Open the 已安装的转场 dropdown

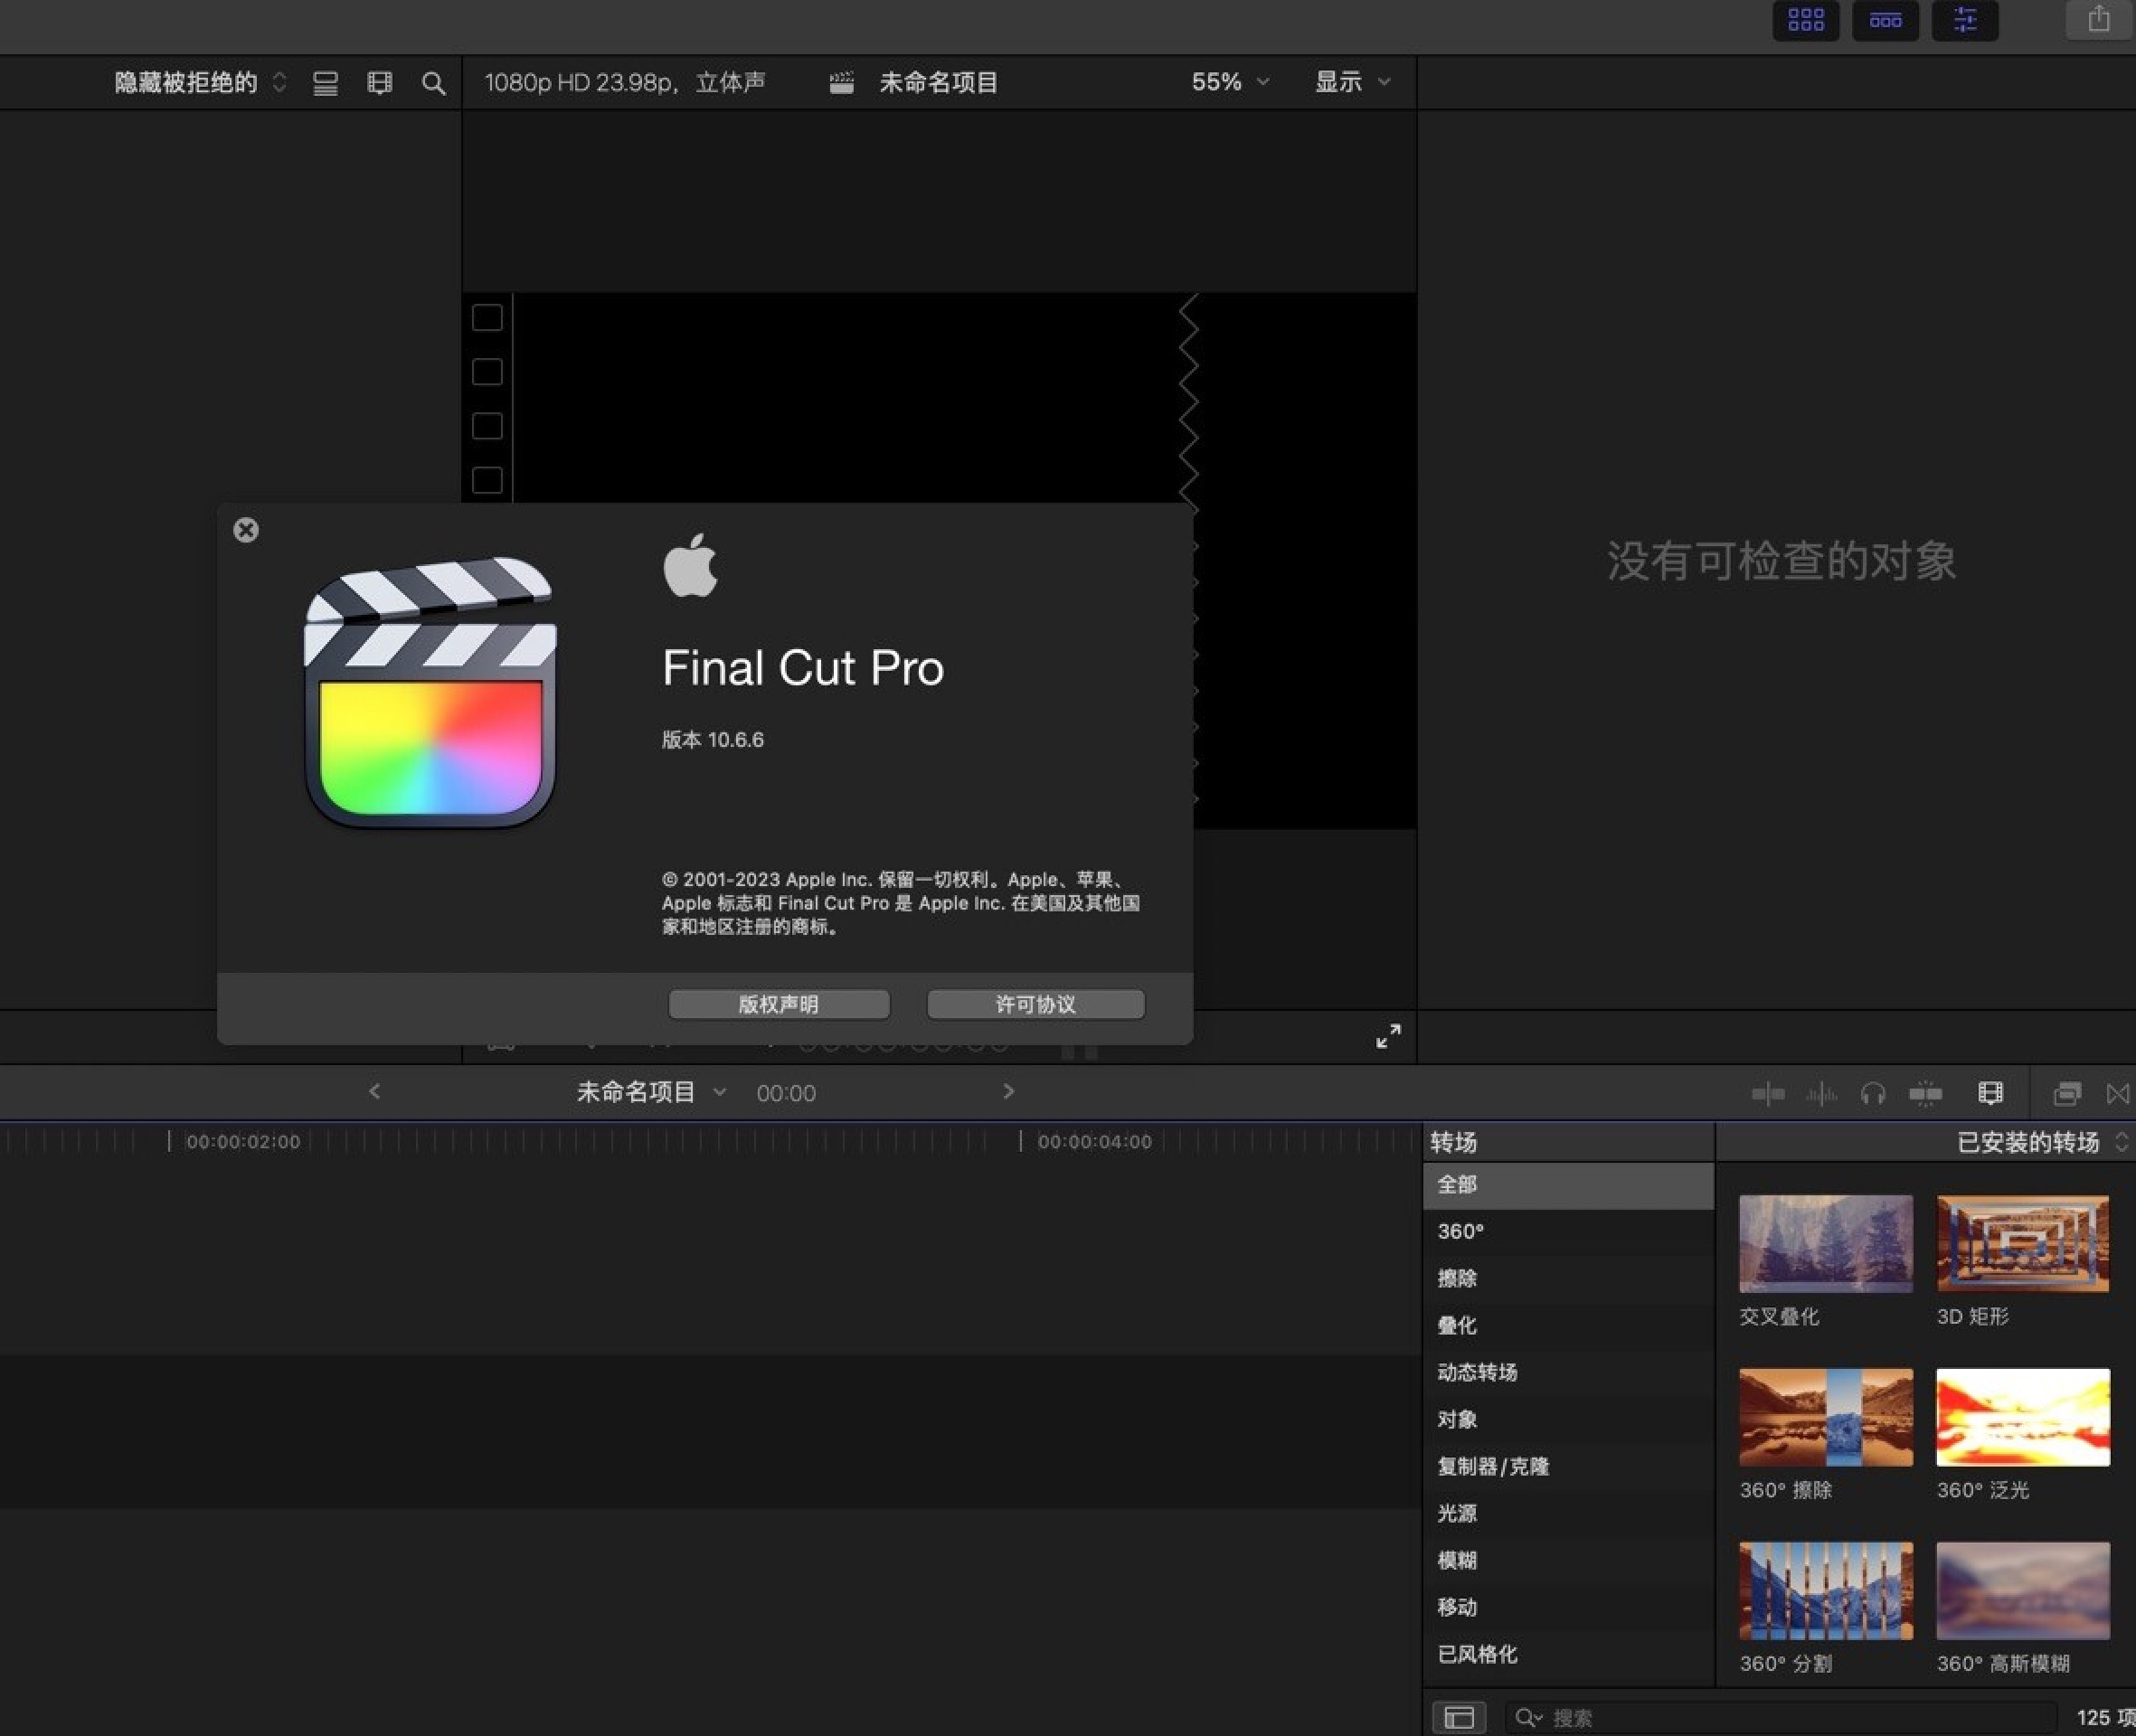pyautogui.click(x=2042, y=1142)
